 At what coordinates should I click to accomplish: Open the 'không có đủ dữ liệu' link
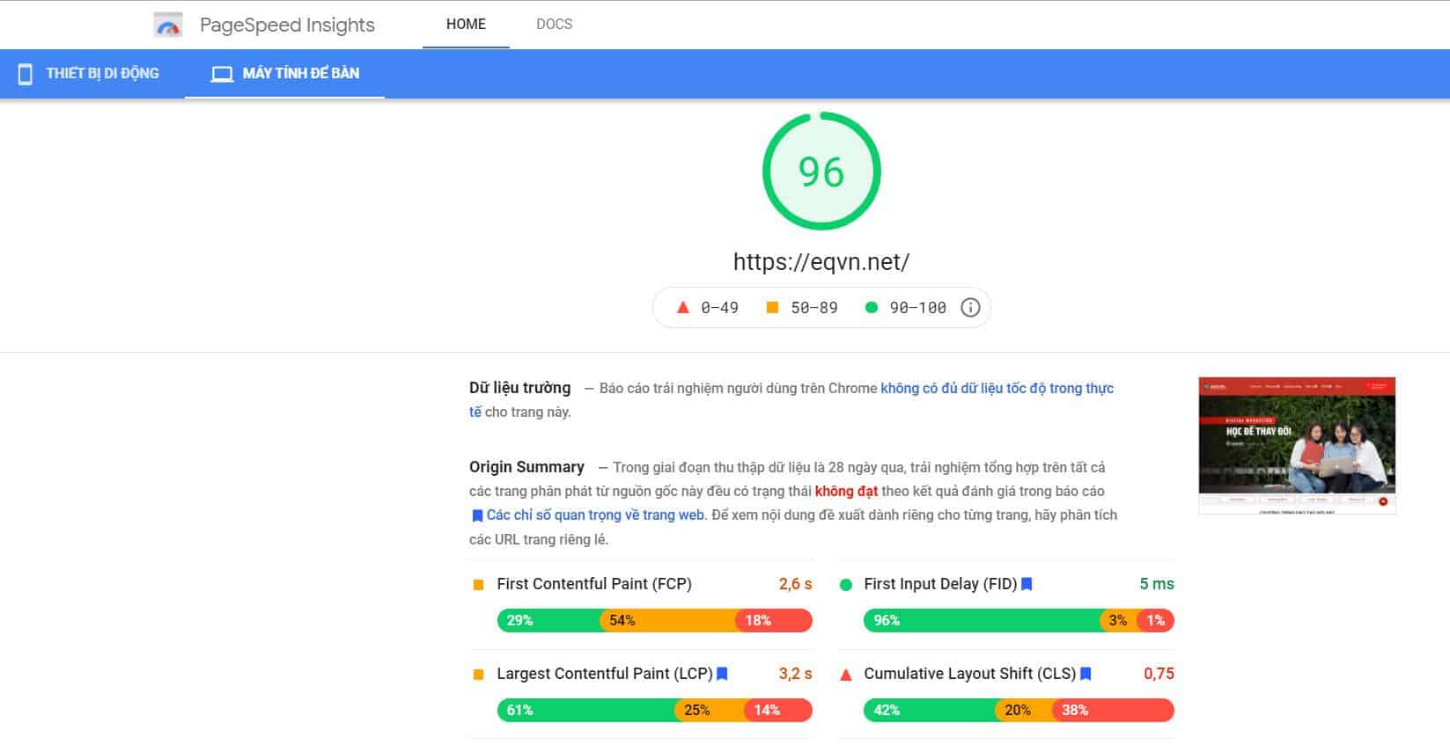click(x=997, y=389)
